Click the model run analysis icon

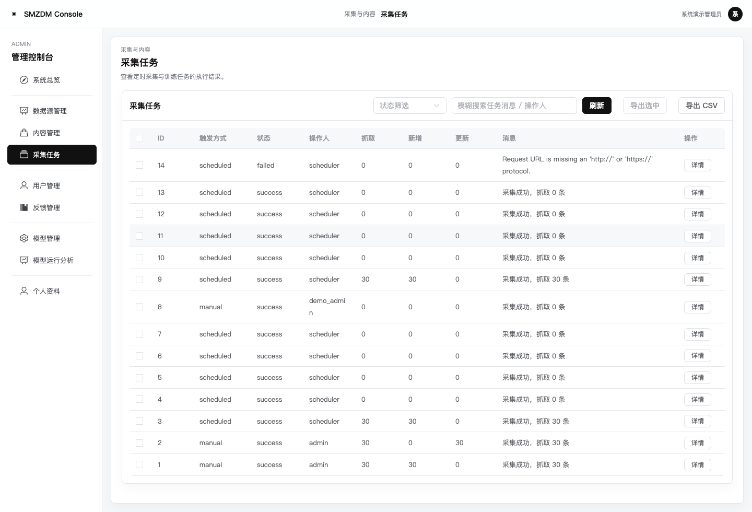(x=24, y=260)
